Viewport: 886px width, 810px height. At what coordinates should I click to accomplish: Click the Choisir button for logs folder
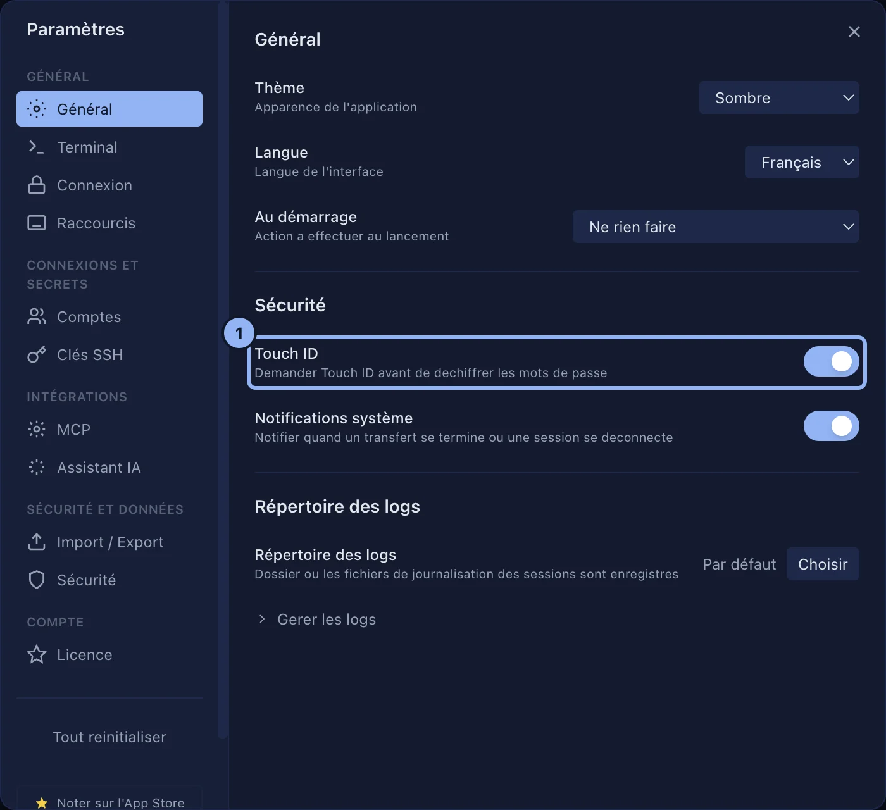(x=823, y=564)
